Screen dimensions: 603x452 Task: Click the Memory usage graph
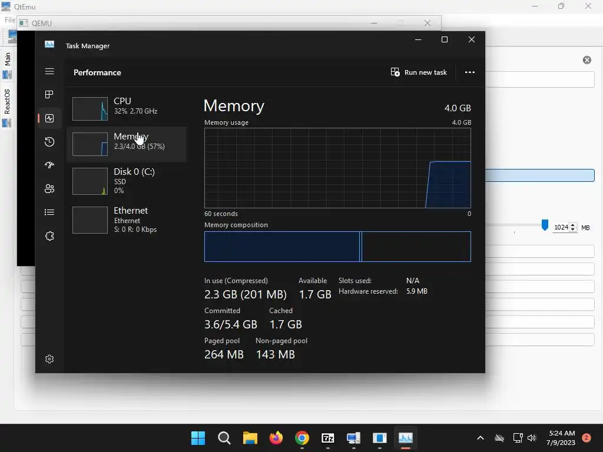pyautogui.click(x=337, y=168)
